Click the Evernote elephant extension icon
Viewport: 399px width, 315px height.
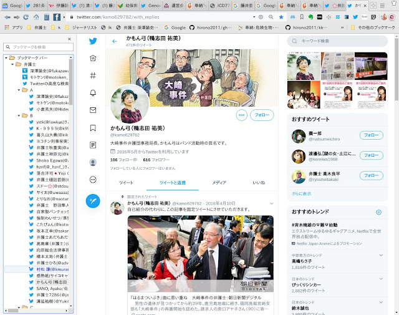[x=310, y=17]
